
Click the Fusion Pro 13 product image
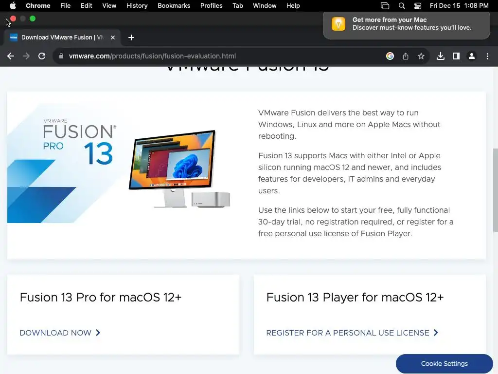pyautogui.click(x=67, y=163)
